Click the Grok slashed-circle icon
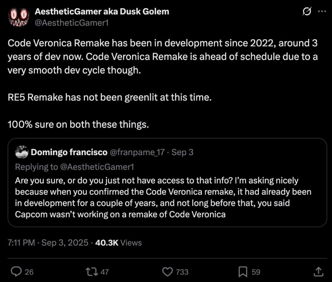The width and height of the screenshot is (332, 282). click(x=307, y=11)
